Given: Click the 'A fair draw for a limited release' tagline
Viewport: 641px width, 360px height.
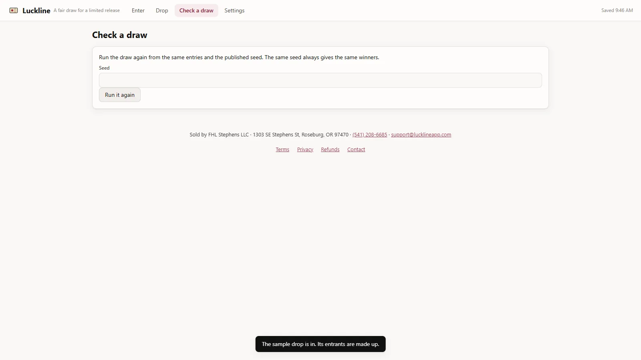Looking at the screenshot, I should [x=87, y=10].
